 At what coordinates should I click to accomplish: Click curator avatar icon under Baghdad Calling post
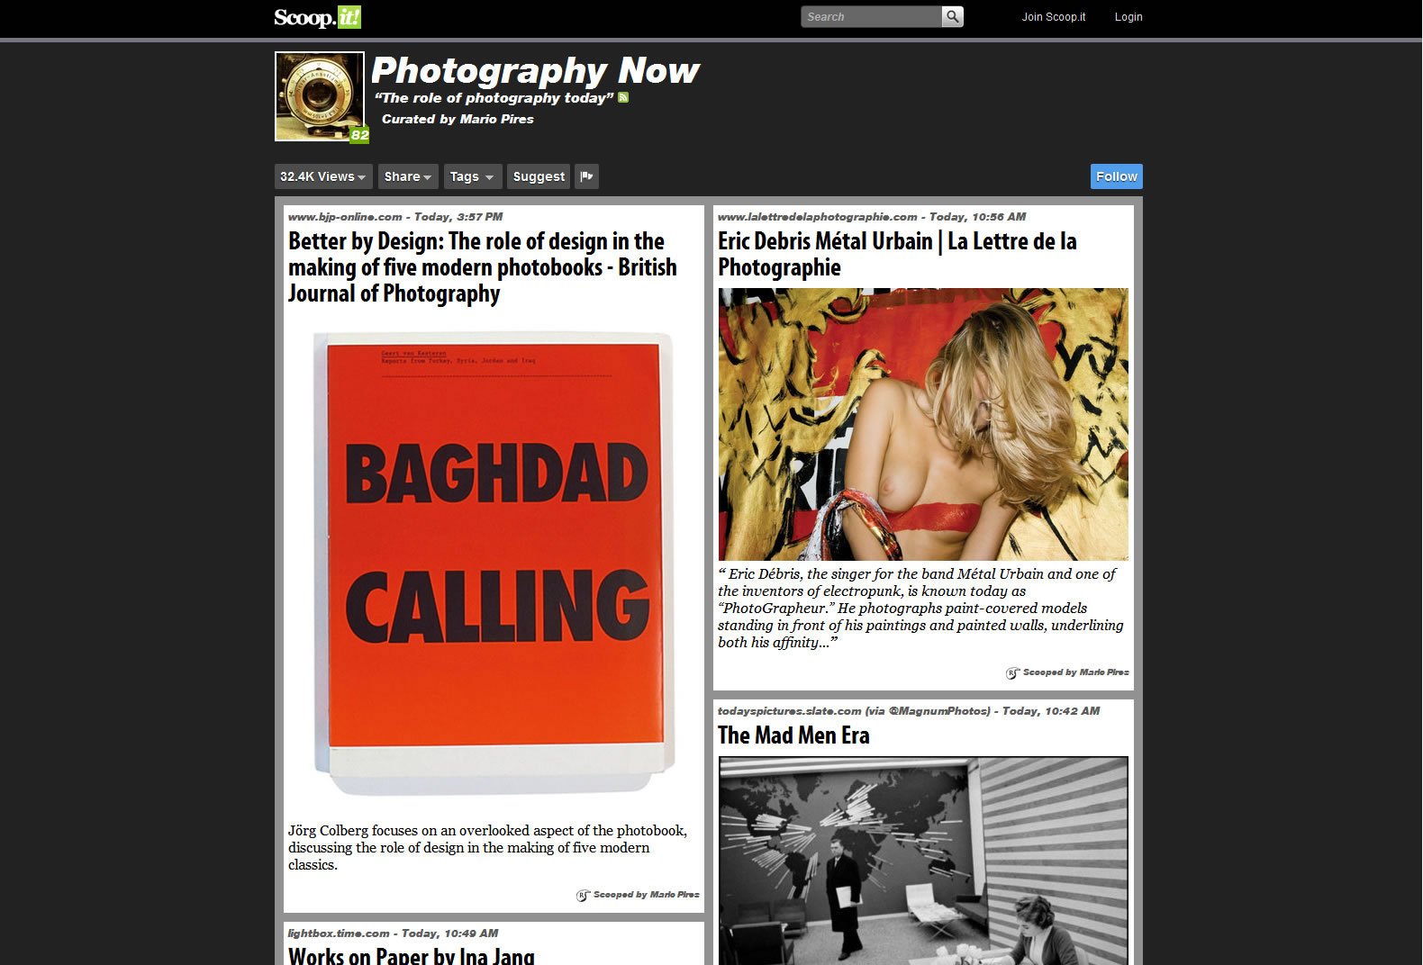point(583,895)
